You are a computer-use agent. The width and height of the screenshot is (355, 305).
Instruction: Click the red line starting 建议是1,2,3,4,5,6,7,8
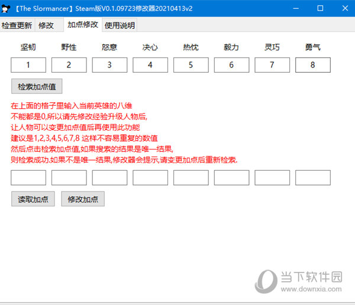(84, 138)
